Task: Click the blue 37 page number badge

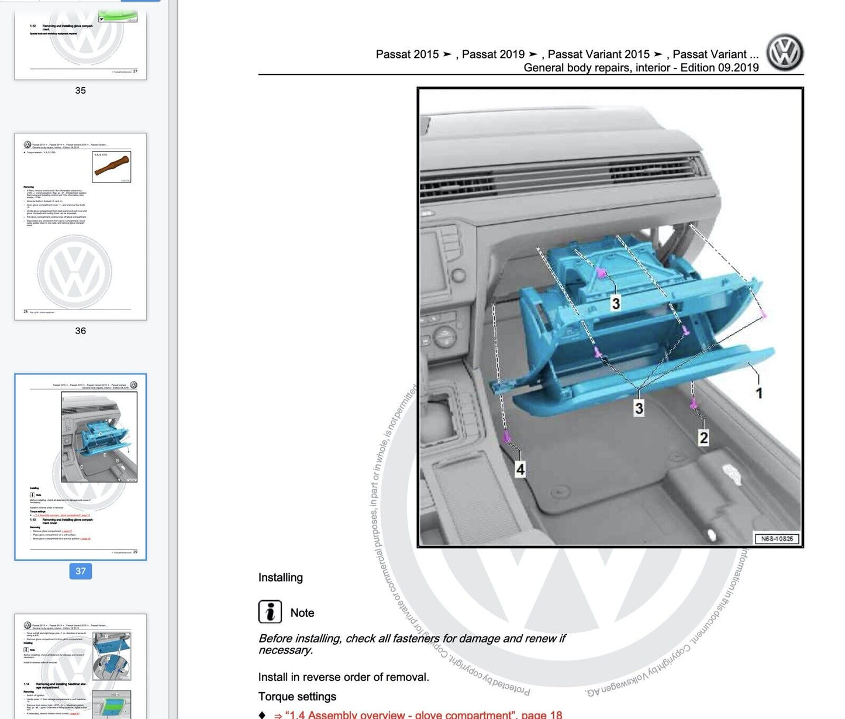Action: point(80,571)
